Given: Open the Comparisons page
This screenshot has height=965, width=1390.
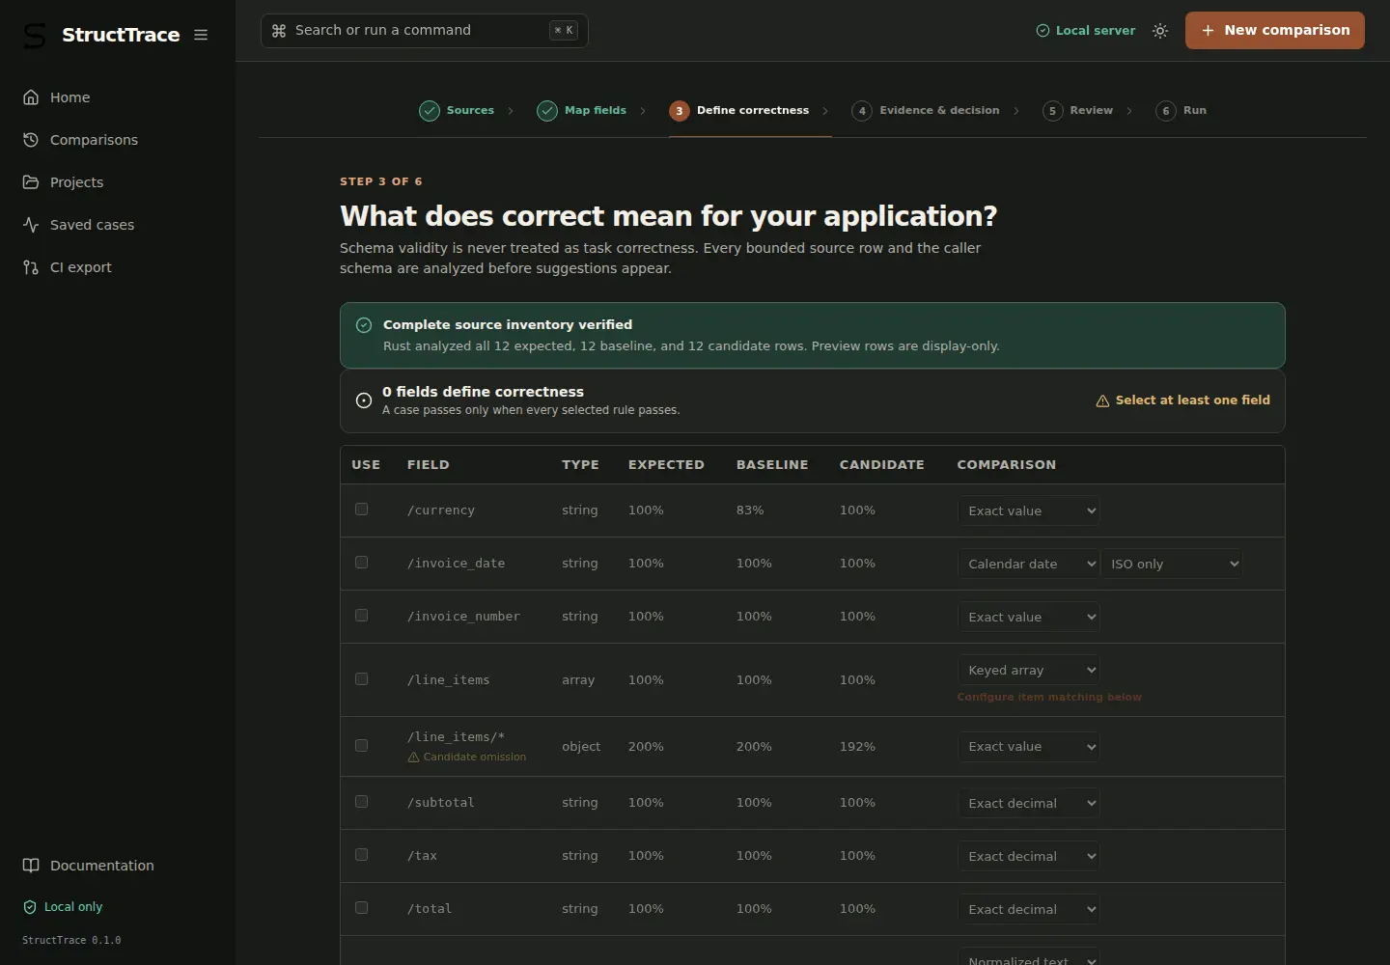Looking at the screenshot, I should pos(118,140).
